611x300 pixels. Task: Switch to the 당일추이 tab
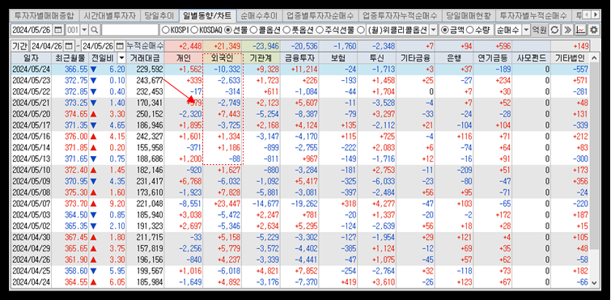point(159,16)
